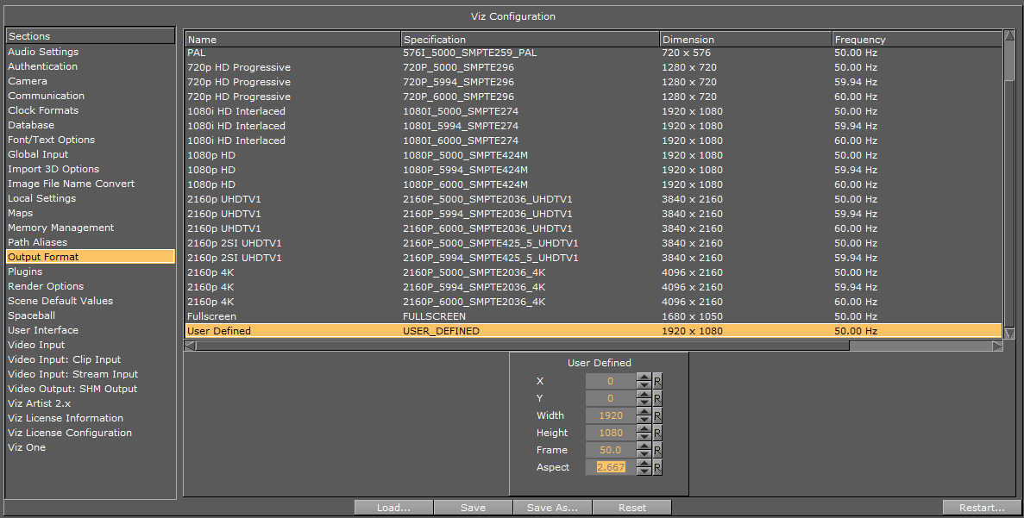This screenshot has width=1024, height=518.
Task: Decrease the Y value using the down arrow
Action: click(x=644, y=402)
